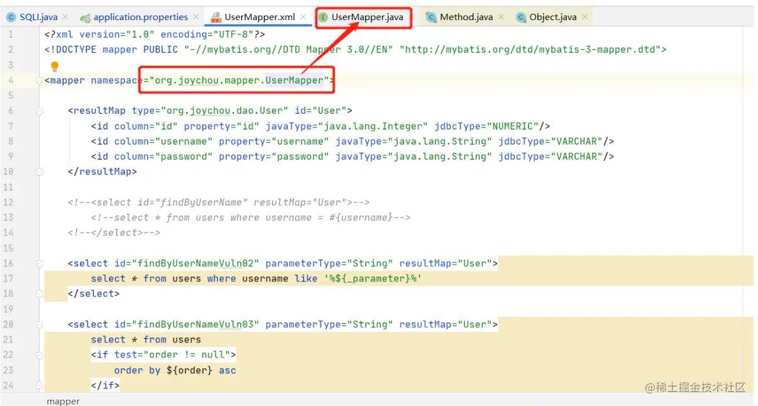Click the SQLI.java class file icon

pyautogui.click(x=11, y=17)
